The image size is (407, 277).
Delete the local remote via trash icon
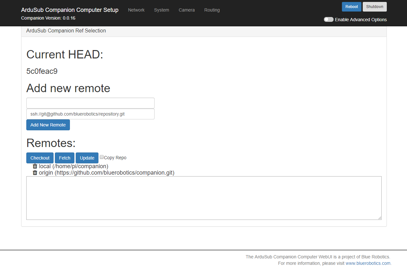point(35,166)
